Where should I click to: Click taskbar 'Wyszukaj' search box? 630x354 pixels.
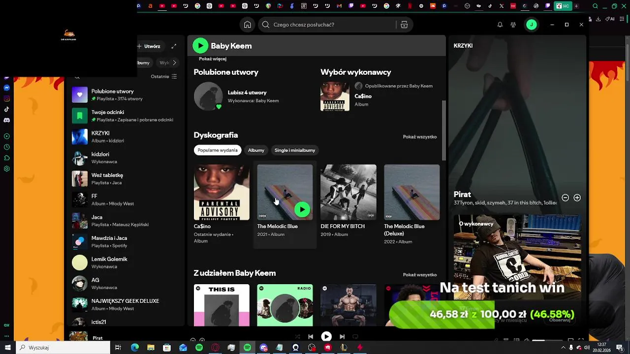point(63,348)
